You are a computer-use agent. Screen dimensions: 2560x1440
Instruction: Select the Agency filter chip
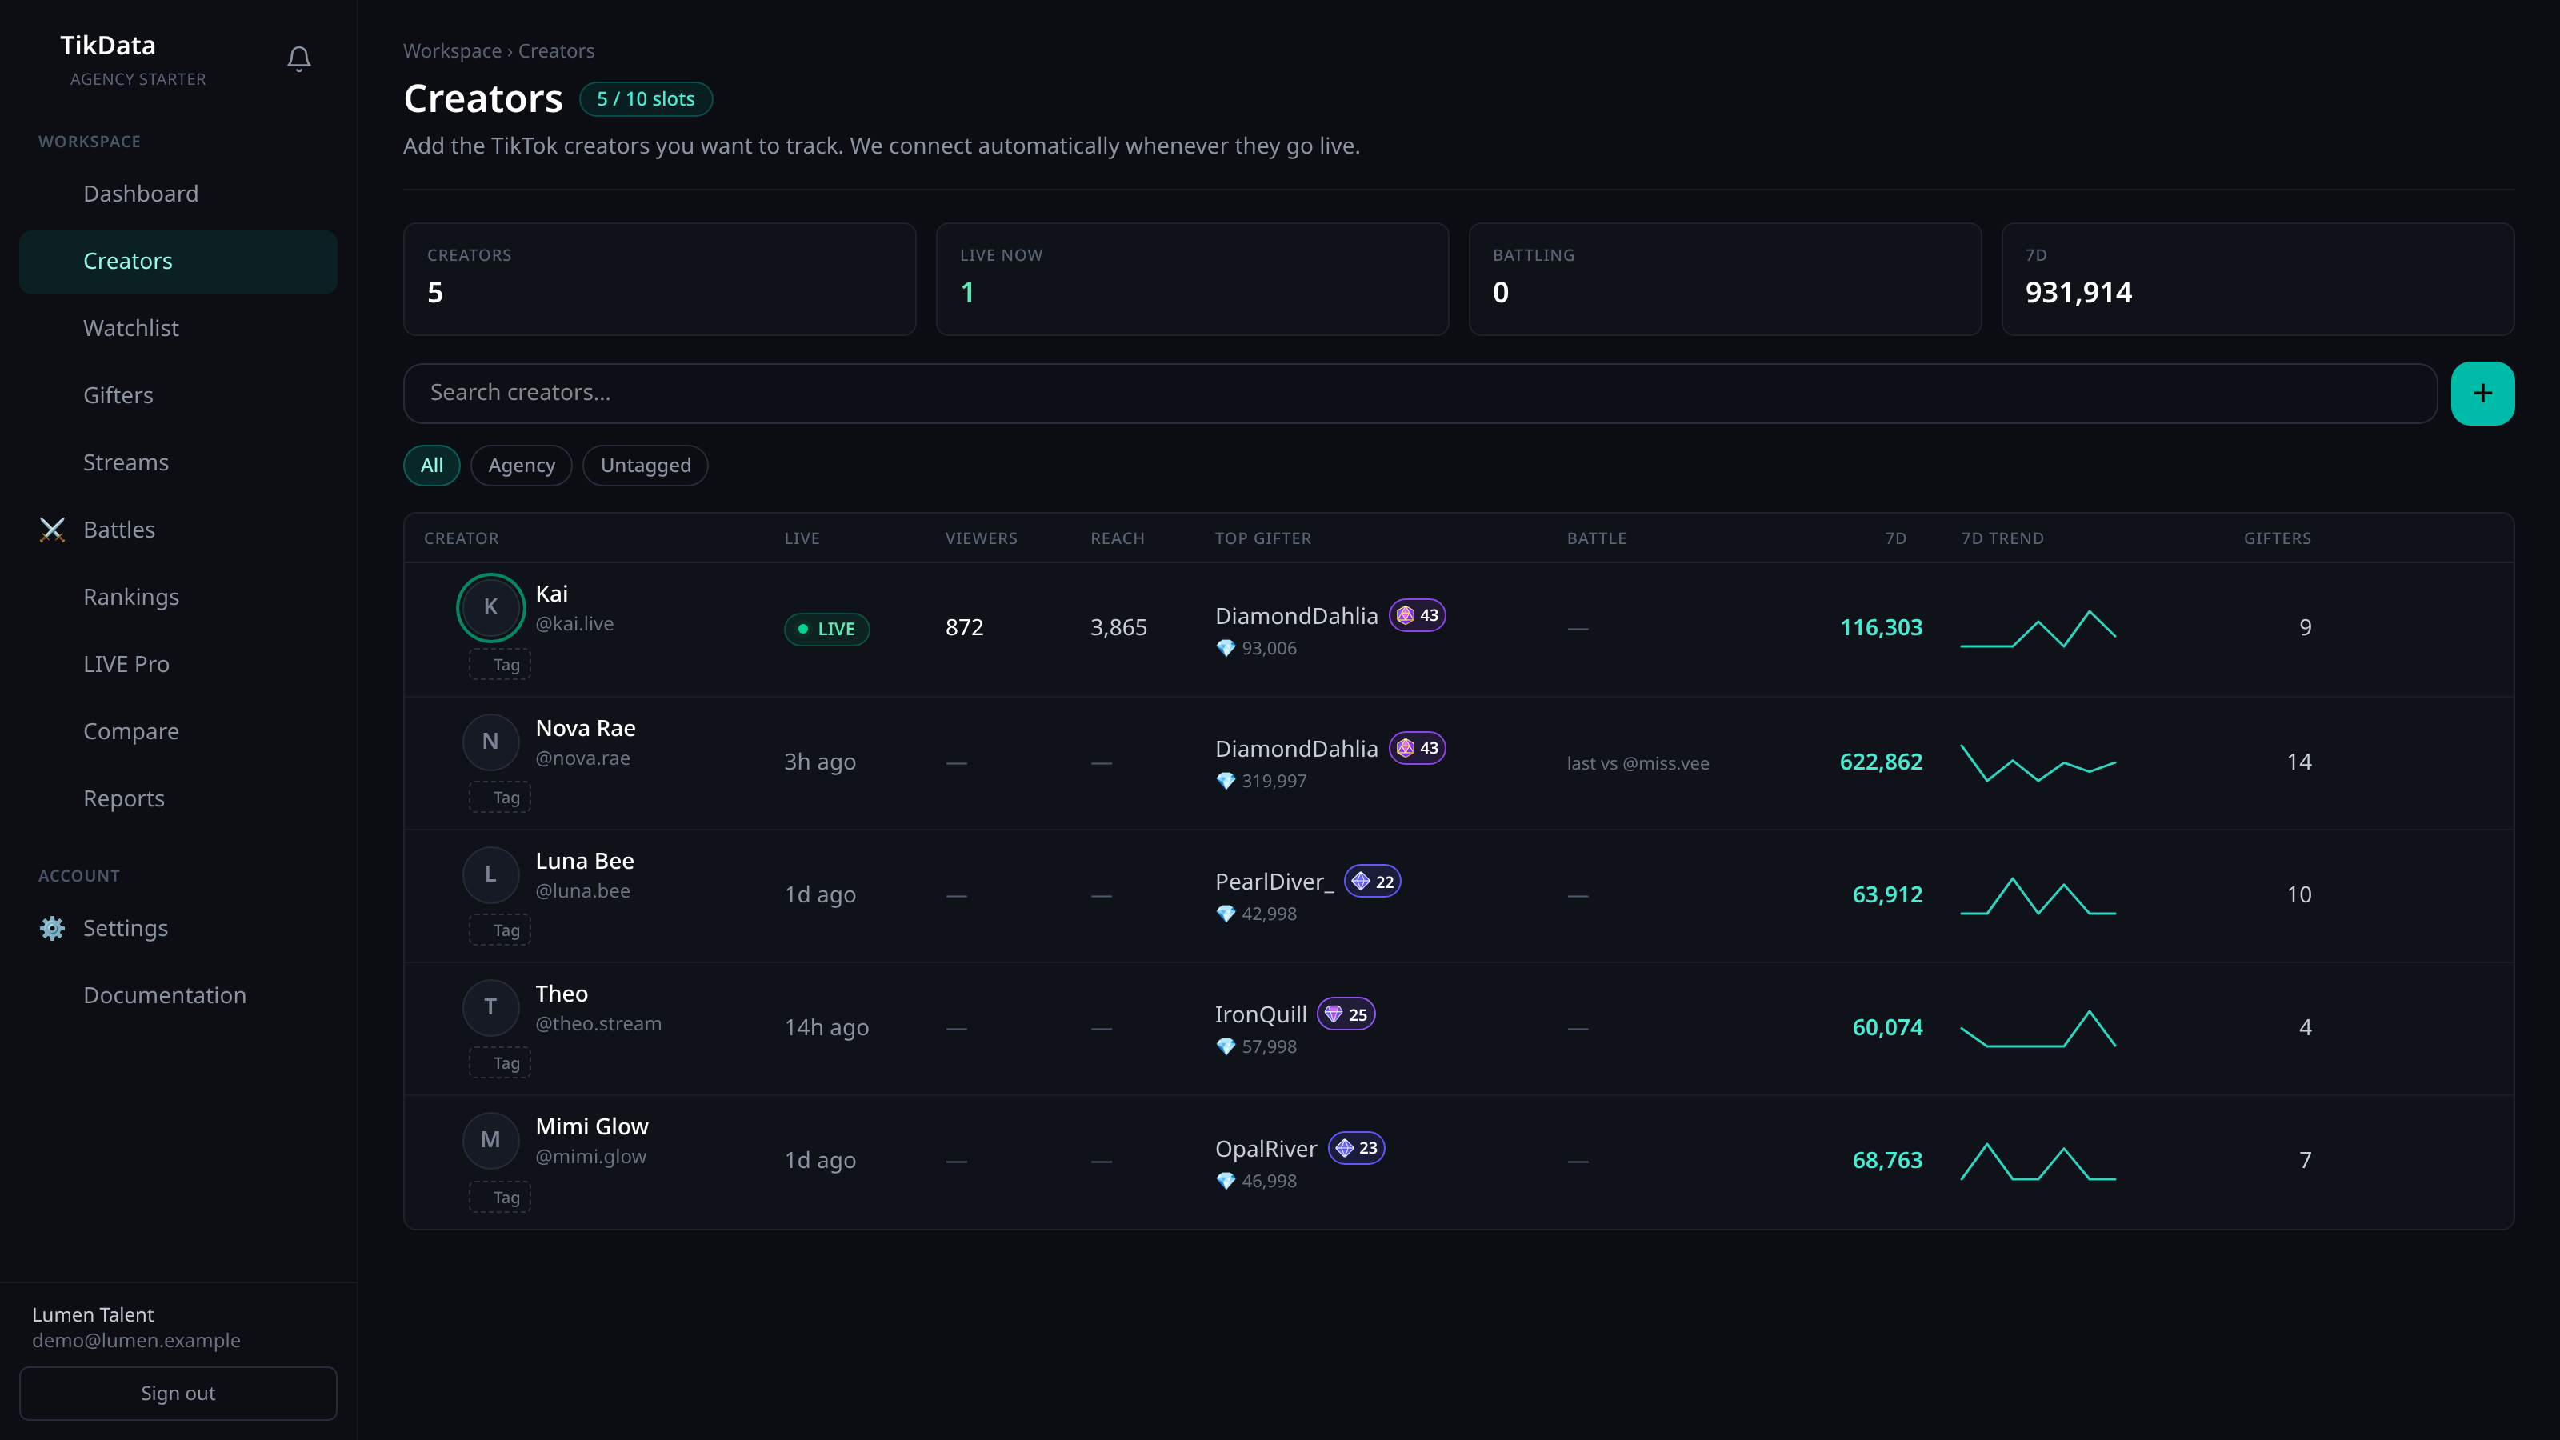click(522, 465)
